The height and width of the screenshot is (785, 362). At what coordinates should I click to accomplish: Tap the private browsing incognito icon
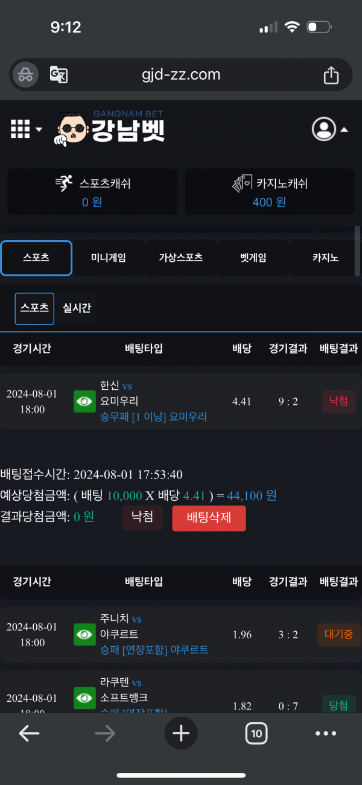pos(25,75)
